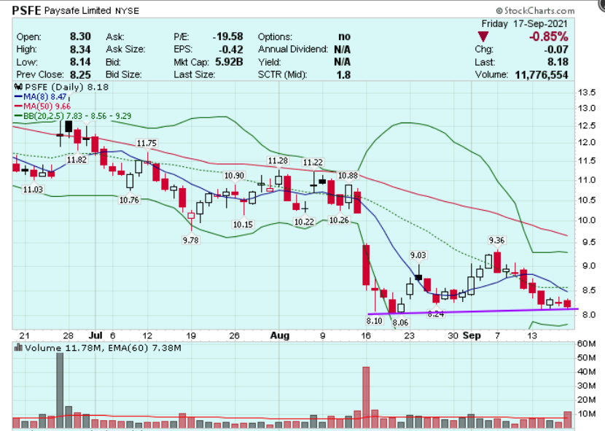This screenshot has height=431, width=605.
Task: Click the 9.78 low price label
Action: coord(190,240)
